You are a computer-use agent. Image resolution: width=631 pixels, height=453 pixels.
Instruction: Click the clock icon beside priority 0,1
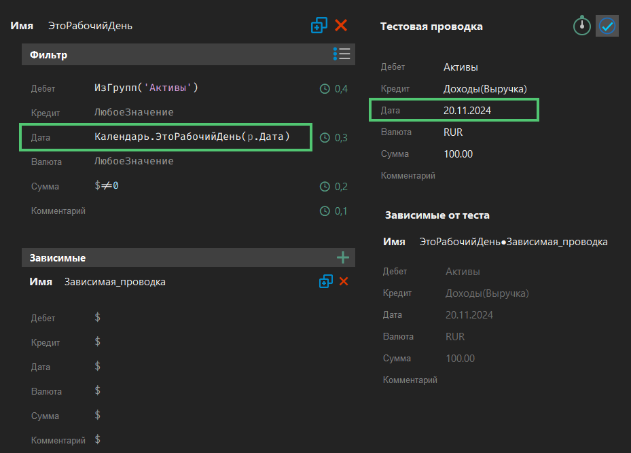click(325, 211)
